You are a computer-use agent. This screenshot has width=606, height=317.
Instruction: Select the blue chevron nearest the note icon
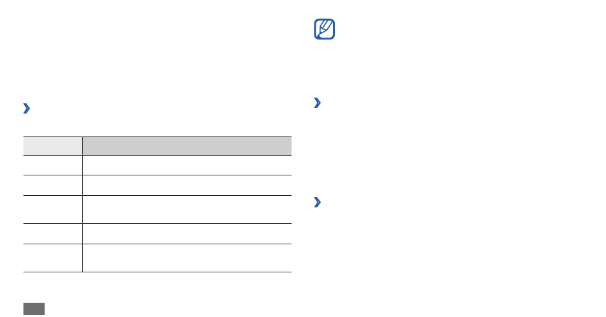coord(317,103)
